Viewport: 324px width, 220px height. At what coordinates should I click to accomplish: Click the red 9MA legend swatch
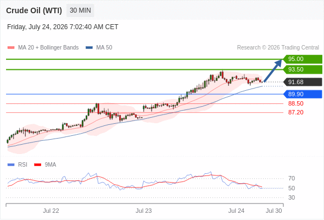[x=37, y=165]
